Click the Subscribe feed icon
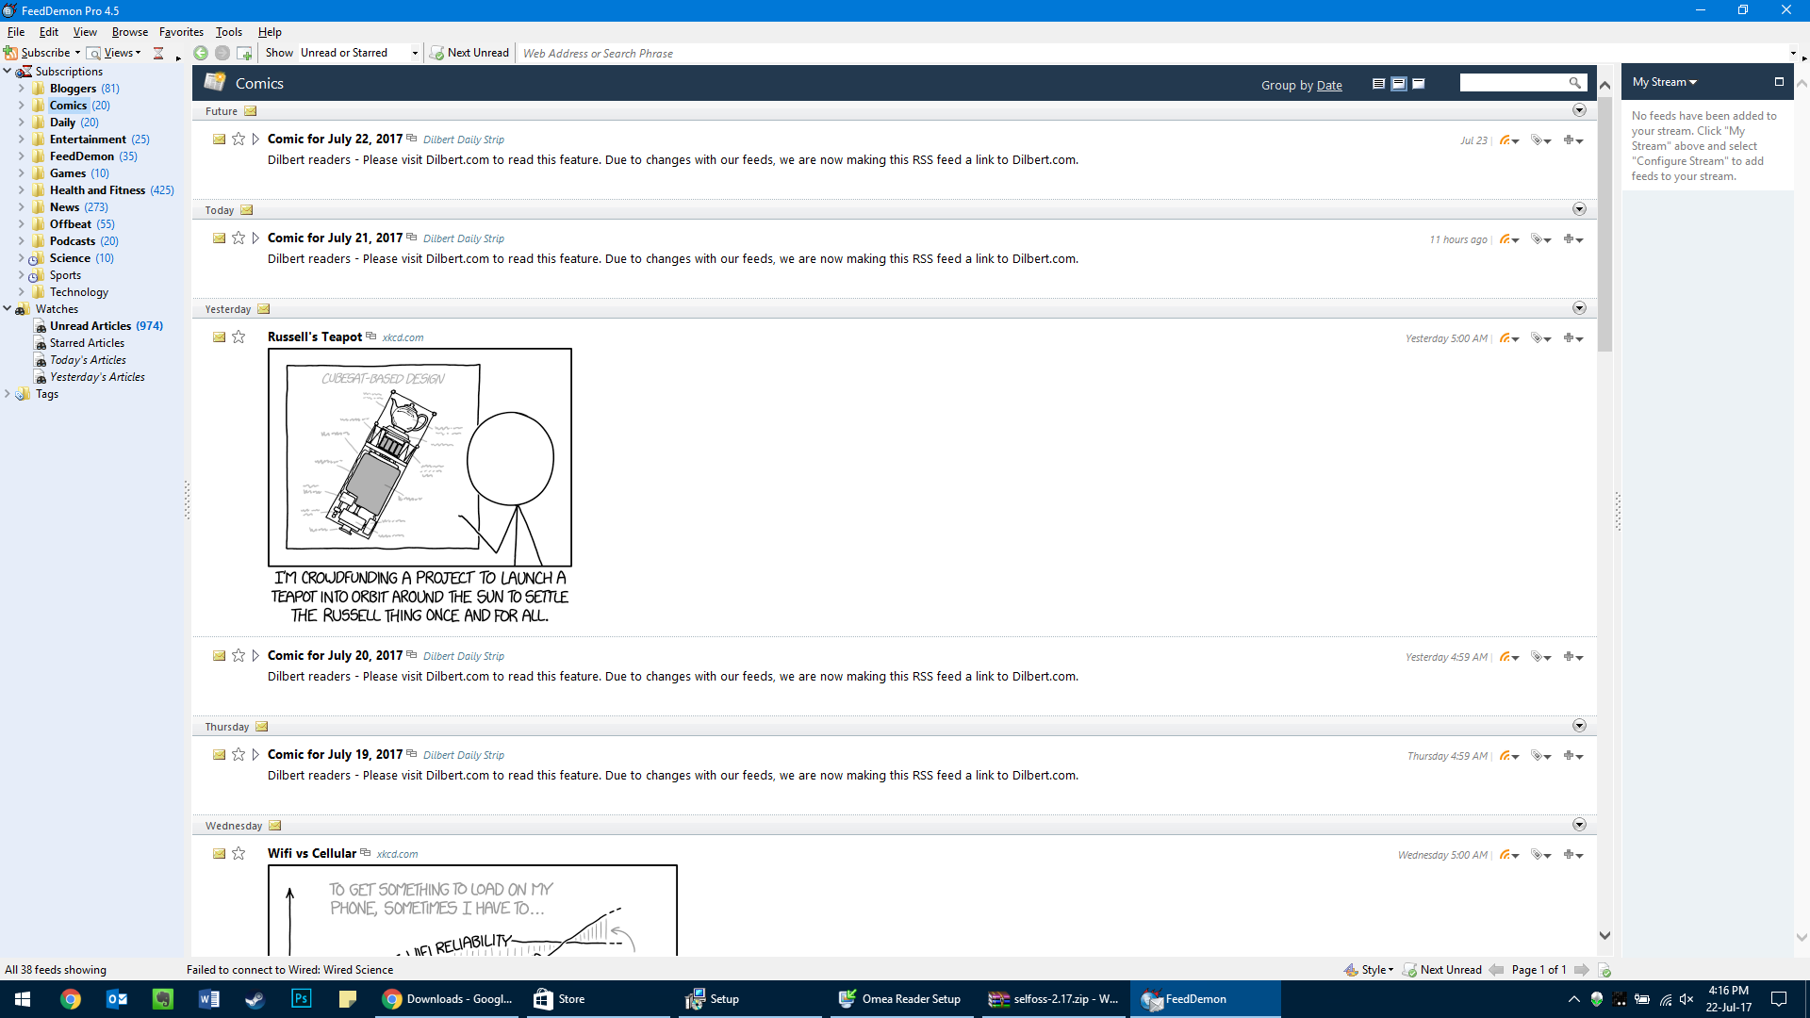The height and width of the screenshot is (1018, 1810). click(11, 53)
